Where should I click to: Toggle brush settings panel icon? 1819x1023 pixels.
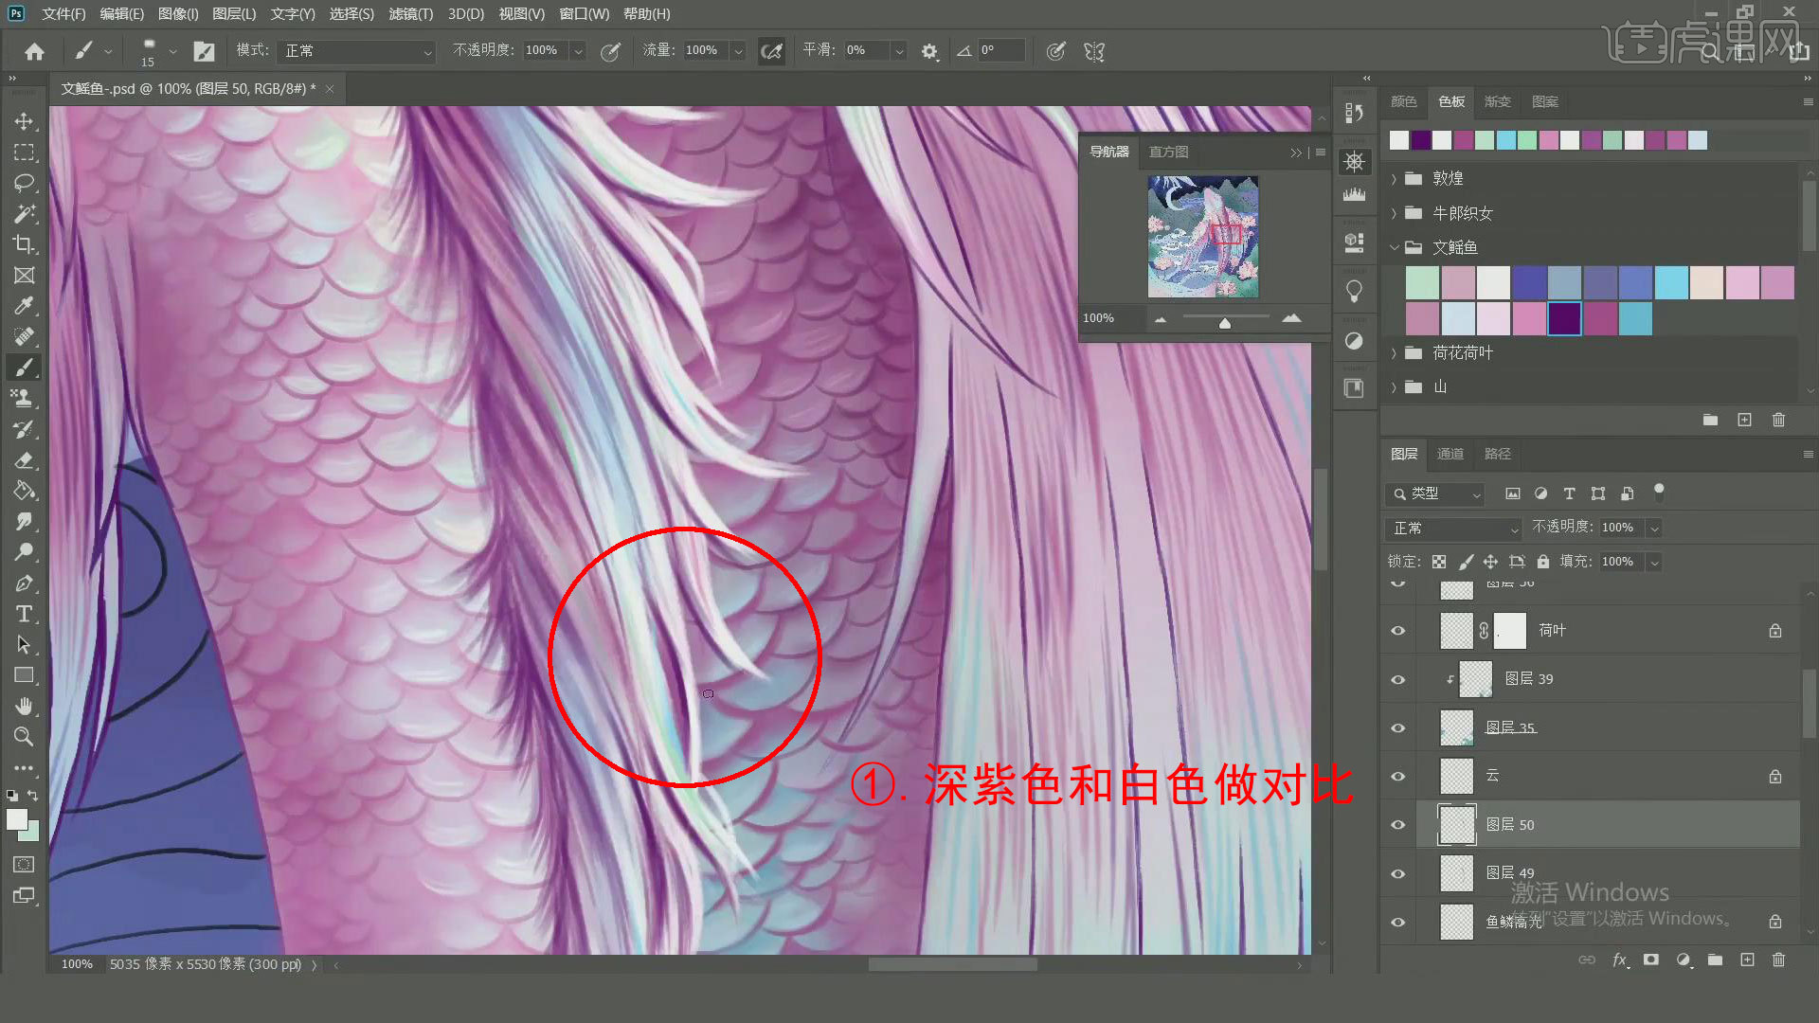[x=204, y=51]
